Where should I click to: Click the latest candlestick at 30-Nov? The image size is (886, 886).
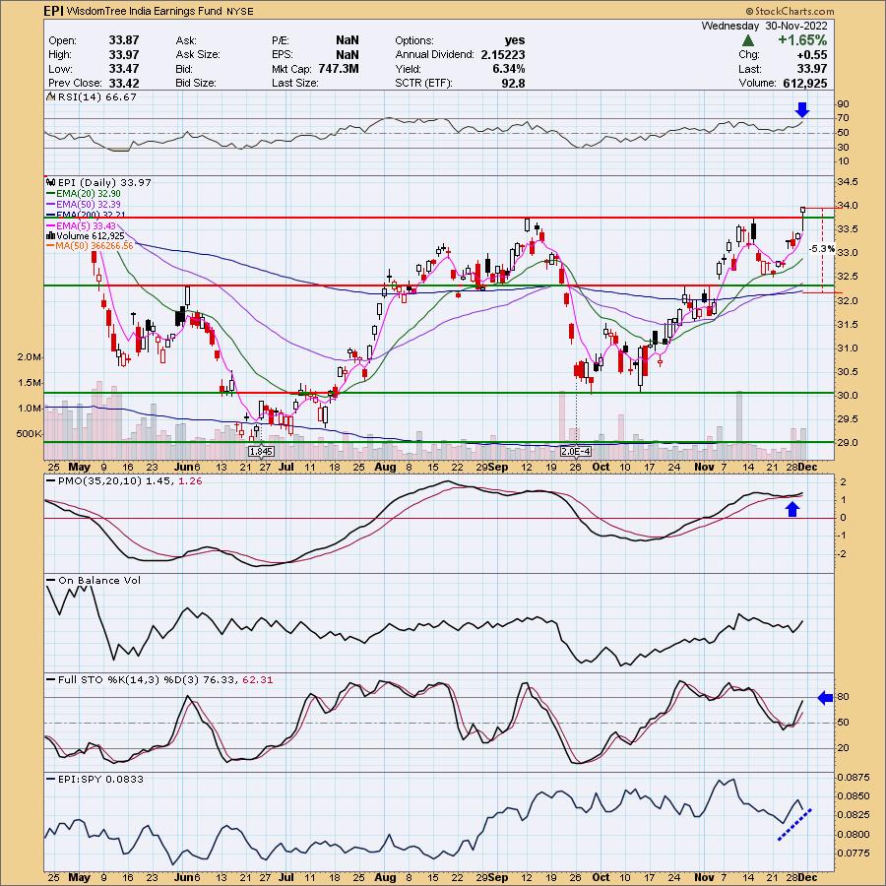[x=803, y=220]
